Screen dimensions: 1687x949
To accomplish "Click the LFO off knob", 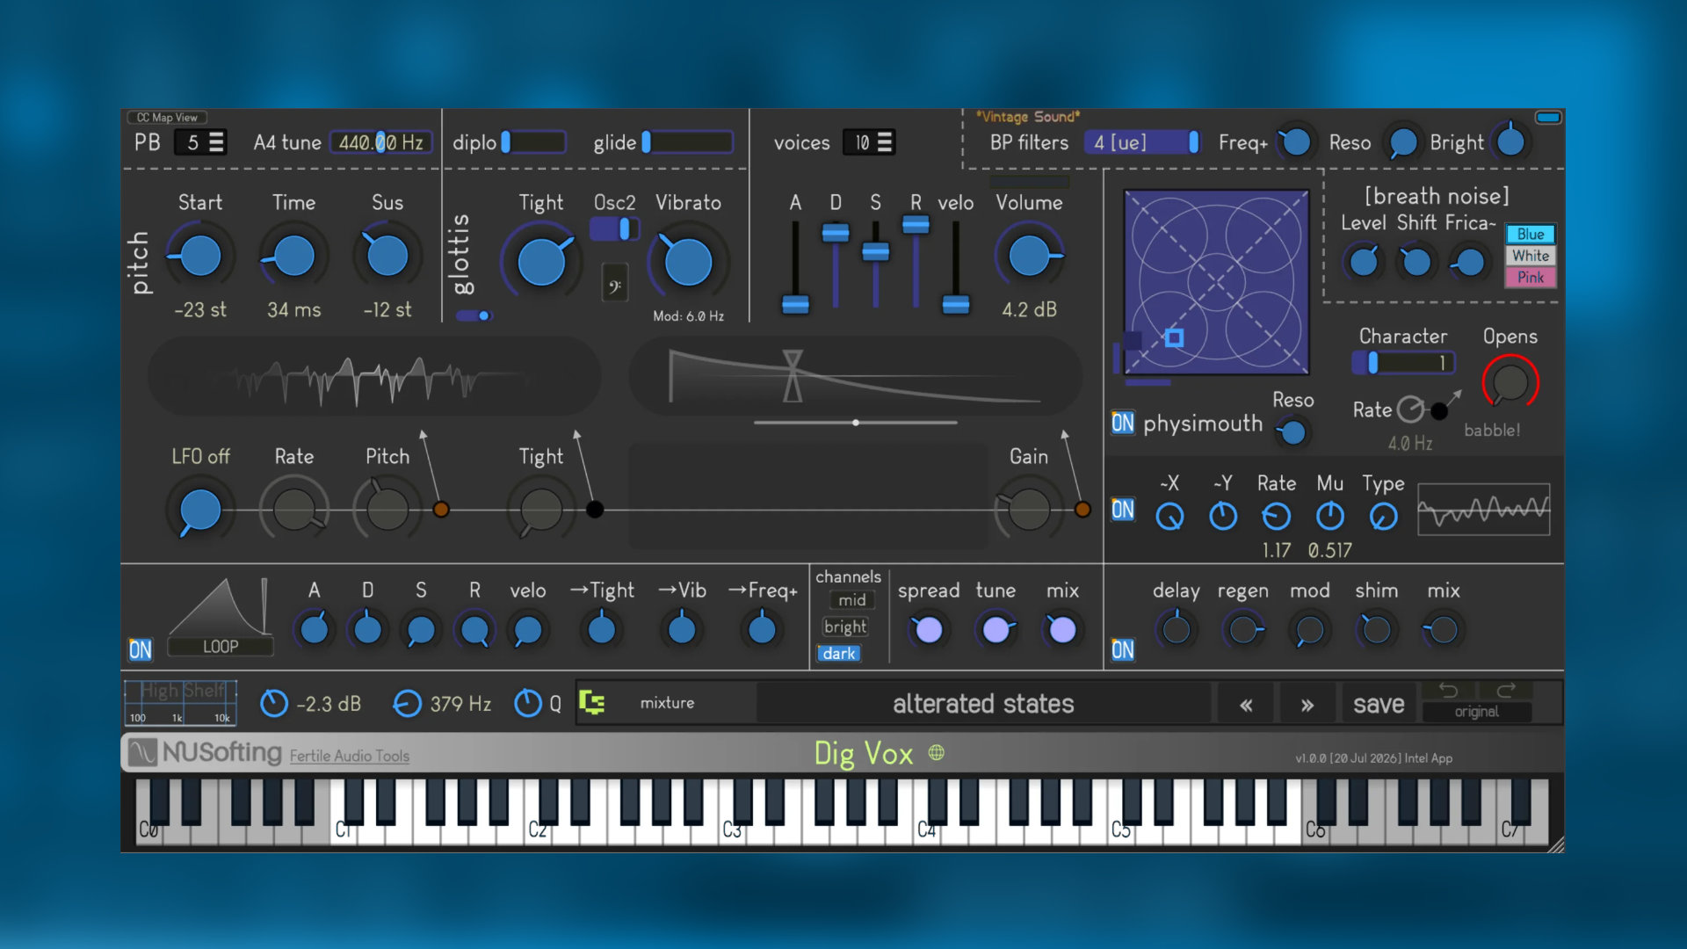I will click(200, 510).
